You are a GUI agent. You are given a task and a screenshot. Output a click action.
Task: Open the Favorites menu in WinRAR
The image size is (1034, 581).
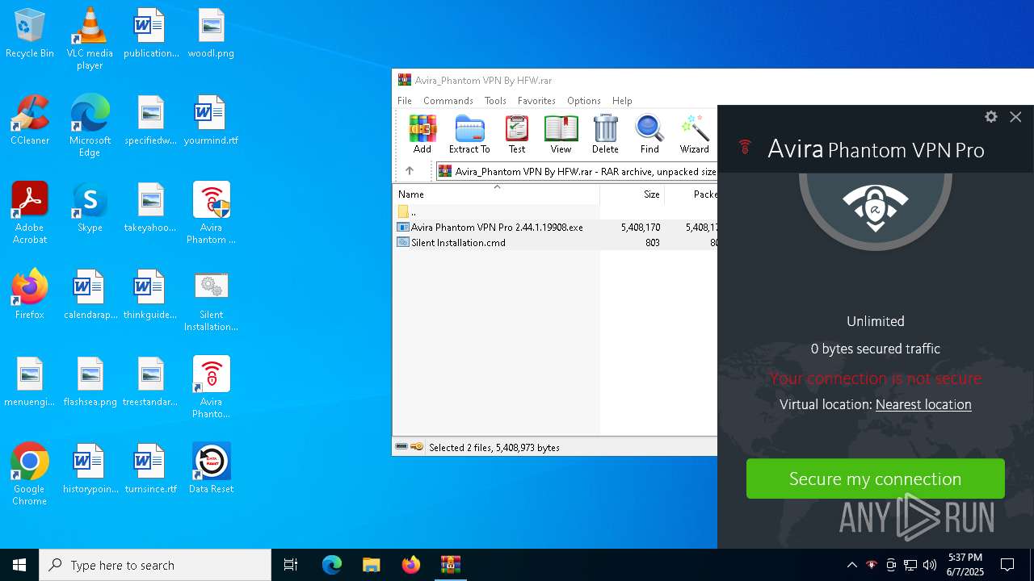pos(536,101)
